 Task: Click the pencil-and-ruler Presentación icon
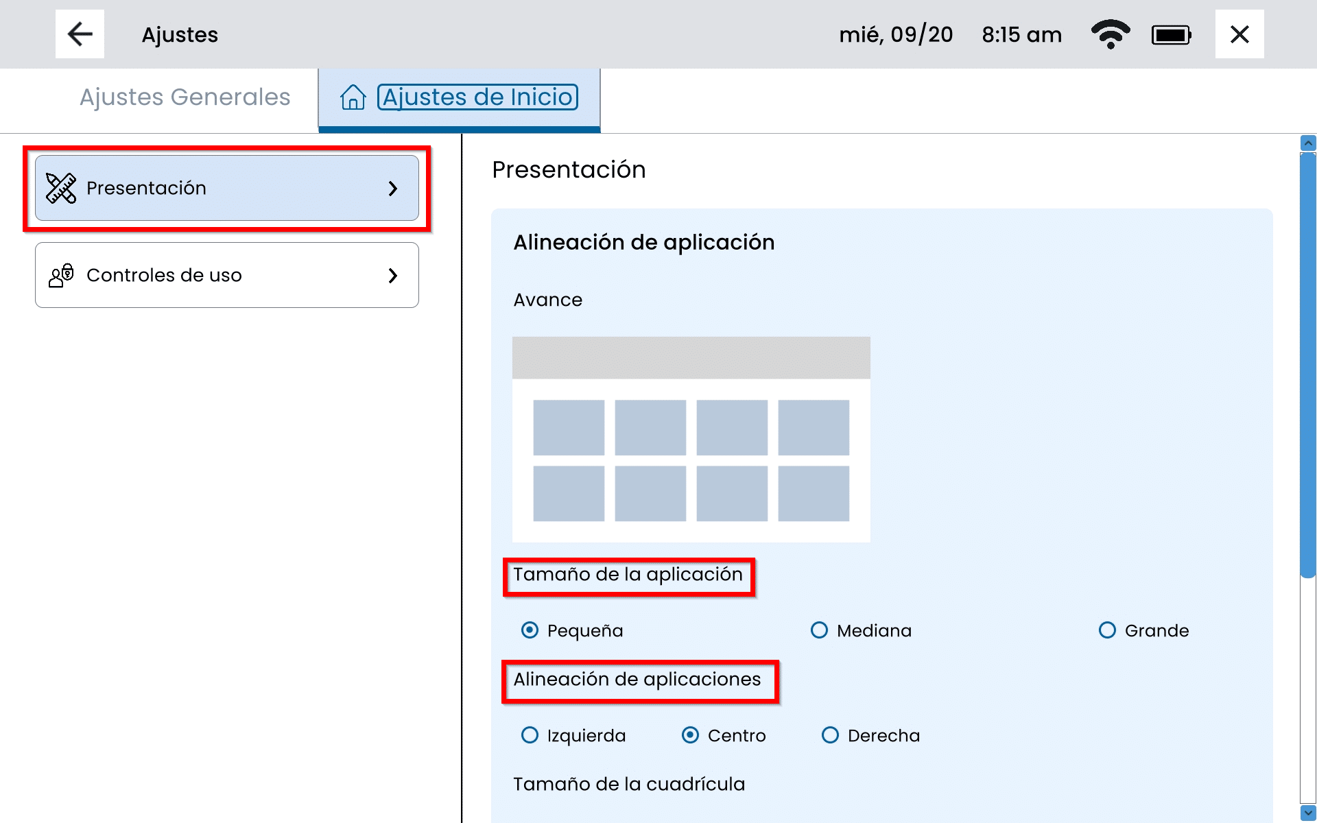tap(61, 188)
